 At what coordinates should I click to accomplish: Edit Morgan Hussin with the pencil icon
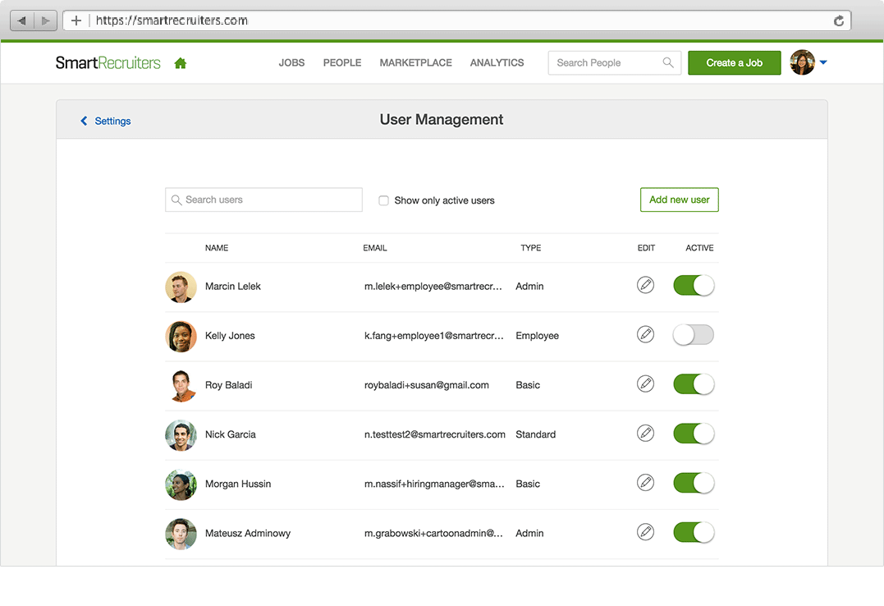[645, 483]
